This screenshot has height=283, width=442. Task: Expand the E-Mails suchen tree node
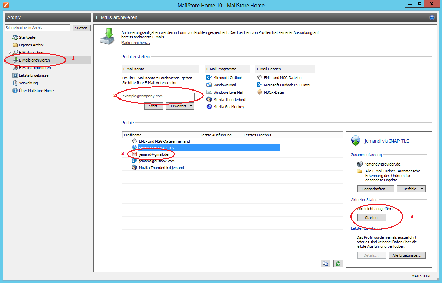coord(10,53)
